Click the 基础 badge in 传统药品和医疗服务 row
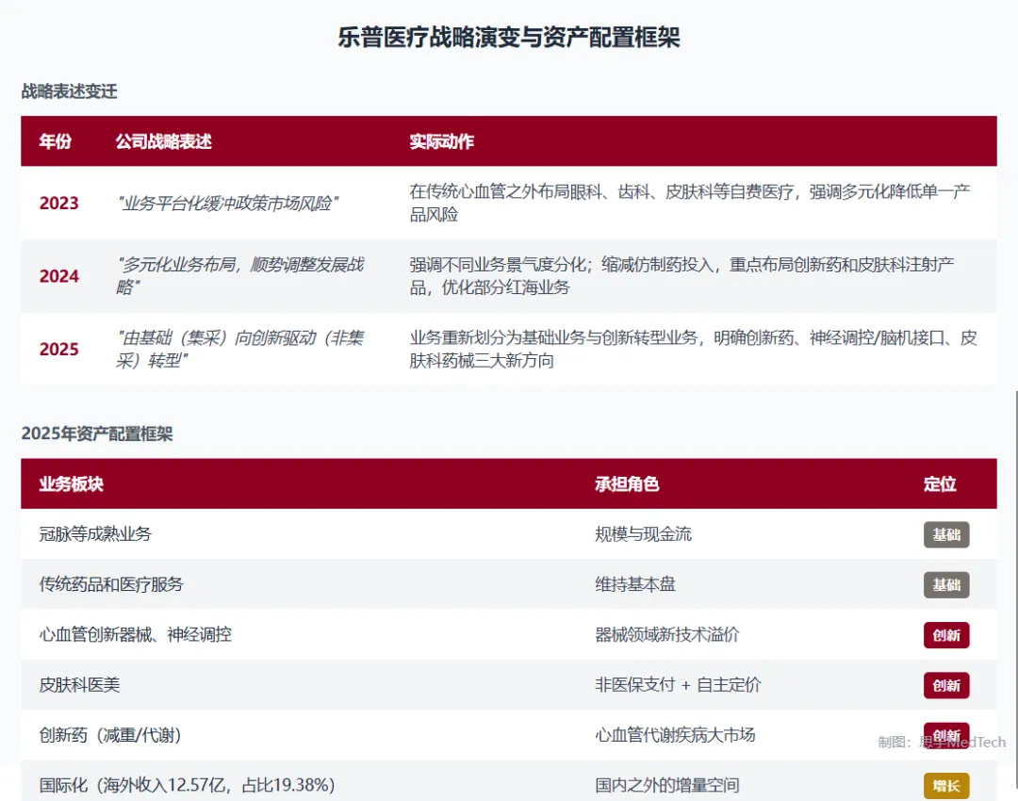Image resolution: width=1018 pixels, height=801 pixels. point(946,585)
